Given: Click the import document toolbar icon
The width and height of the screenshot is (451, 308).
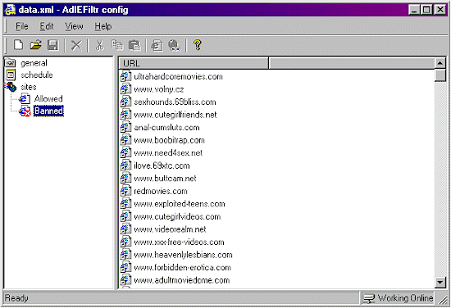Looking at the screenshot, I should pos(157,45).
